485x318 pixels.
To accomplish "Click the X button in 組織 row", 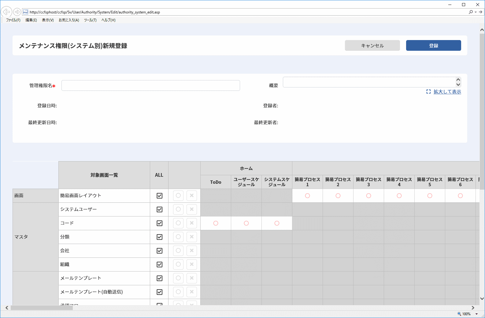I will click(x=192, y=264).
